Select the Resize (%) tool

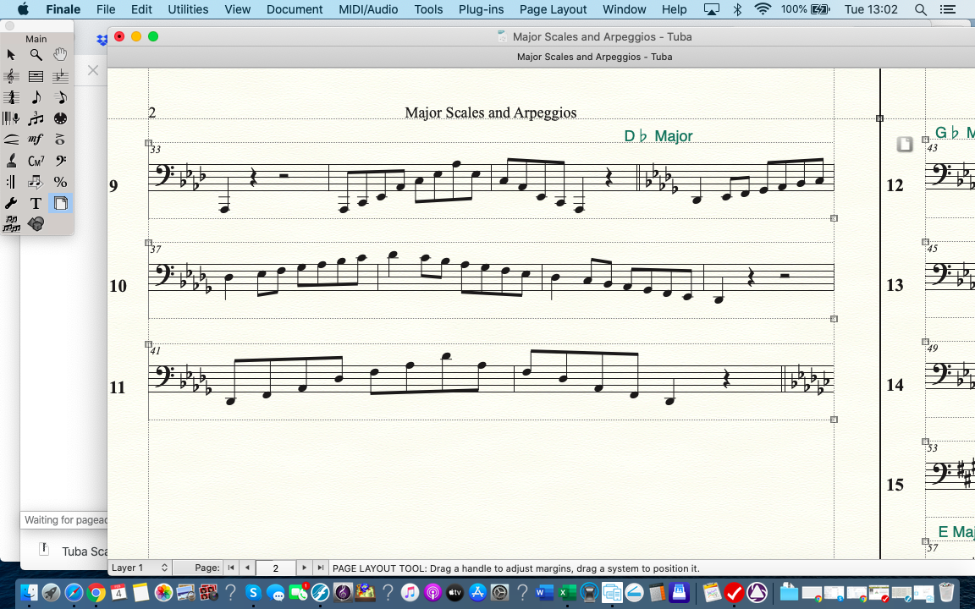[60, 182]
